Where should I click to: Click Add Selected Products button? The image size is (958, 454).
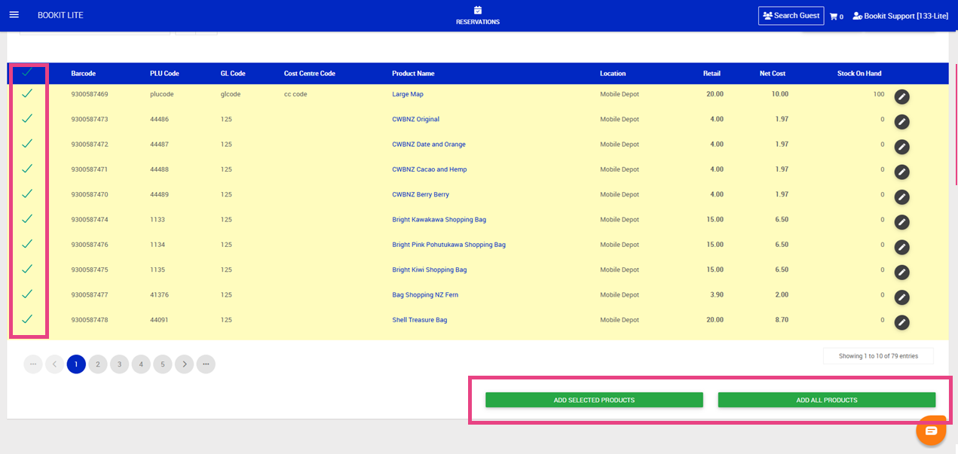tap(594, 400)
